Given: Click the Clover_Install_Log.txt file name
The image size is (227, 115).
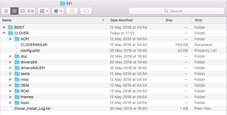Looking at the screenshot, I should (x=32, y=109).
